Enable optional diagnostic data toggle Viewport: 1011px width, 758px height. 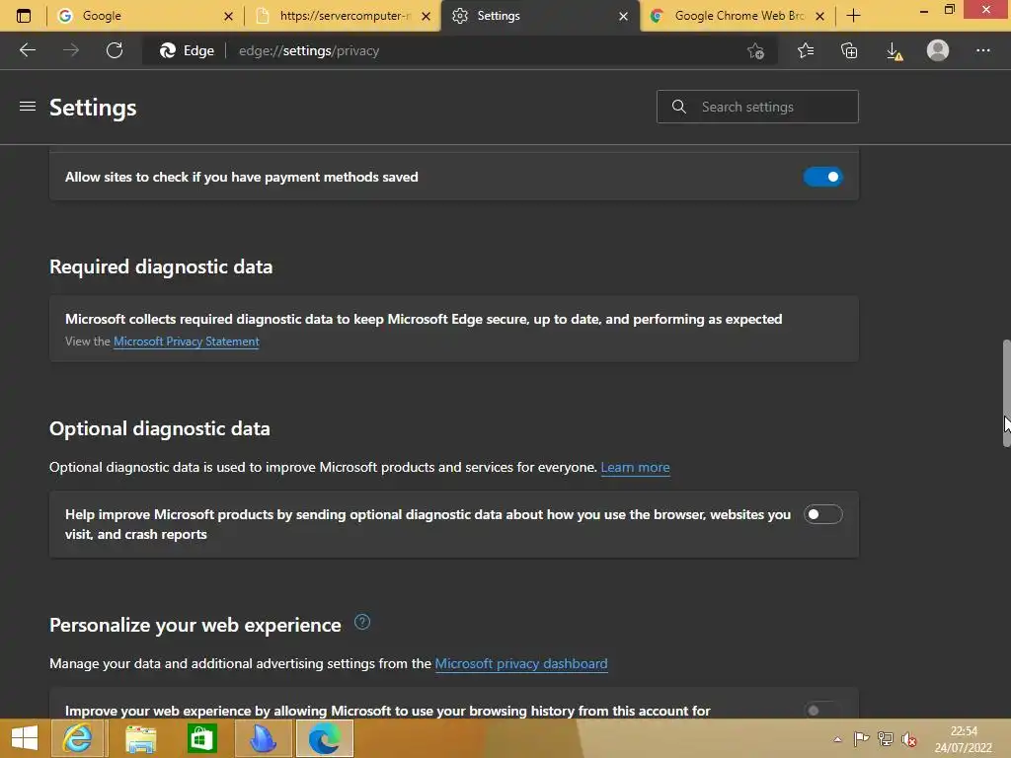point(822,514)
